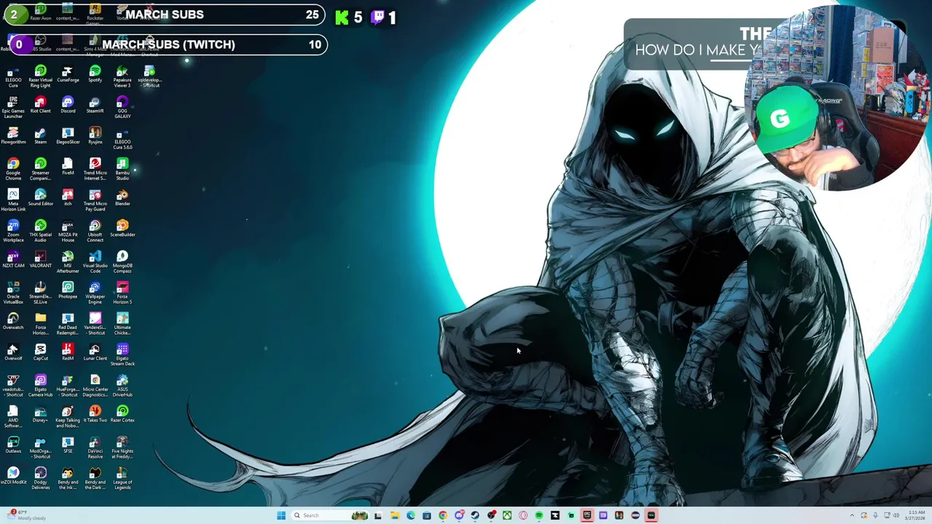Select the Ryujinx desktop icon

pyautogui.click(x=95, y=135)
